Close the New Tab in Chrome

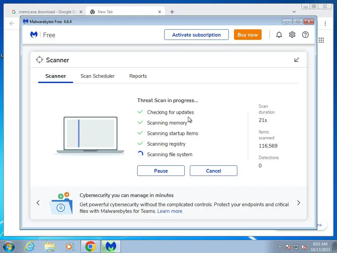160,12
